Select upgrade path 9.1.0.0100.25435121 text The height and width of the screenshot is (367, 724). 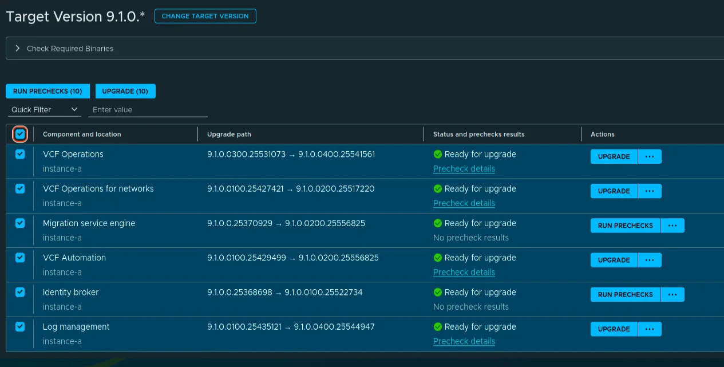pos(244,326)
